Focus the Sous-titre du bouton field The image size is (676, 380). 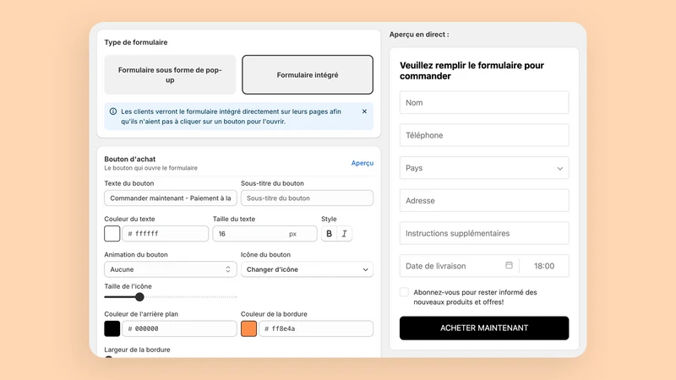[307, 198]
